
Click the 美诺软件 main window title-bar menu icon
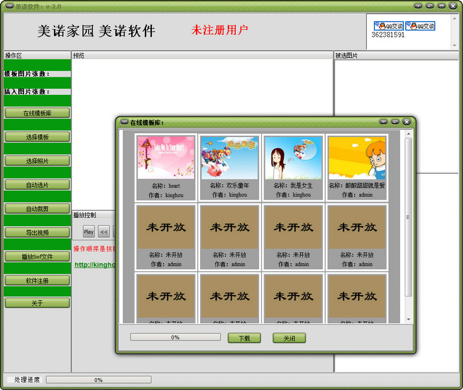(x=10, y=6)
